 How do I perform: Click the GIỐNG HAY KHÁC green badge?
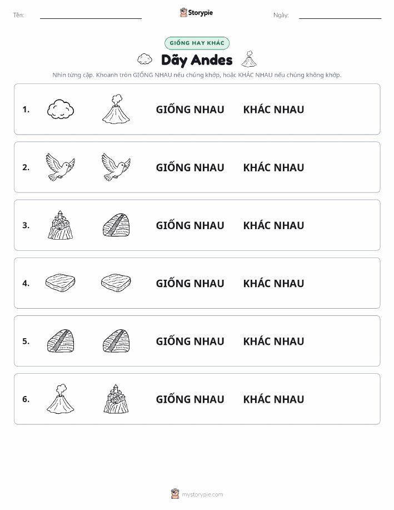pyautogui.click(x=197, y=43)
